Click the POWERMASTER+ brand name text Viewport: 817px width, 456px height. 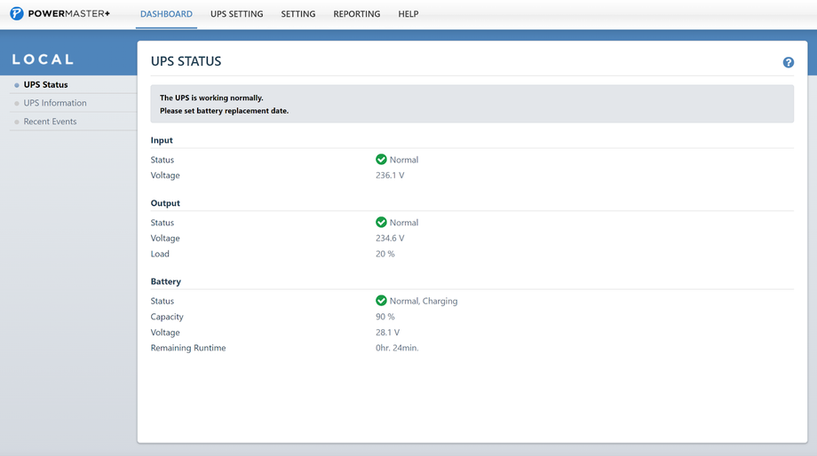pos(68,13)
